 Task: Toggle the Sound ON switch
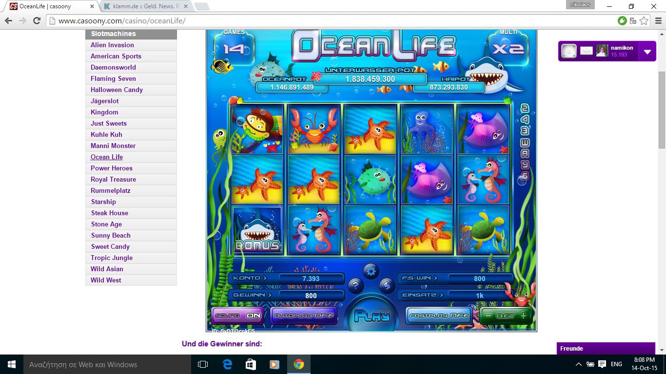[x=237, y=316]
